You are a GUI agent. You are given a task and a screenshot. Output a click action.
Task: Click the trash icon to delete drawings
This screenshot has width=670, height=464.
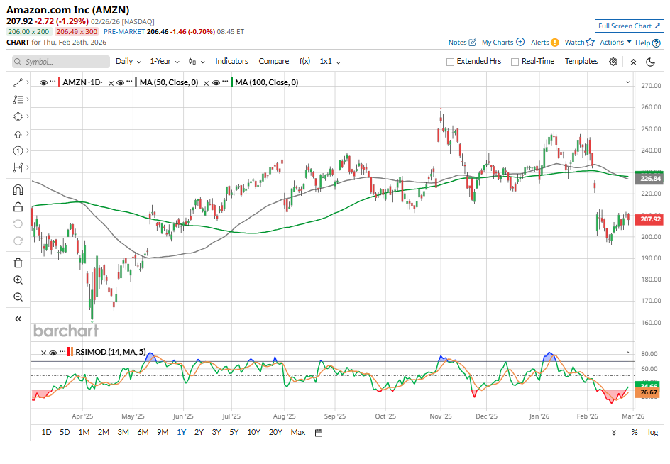[x=18, y=263]
